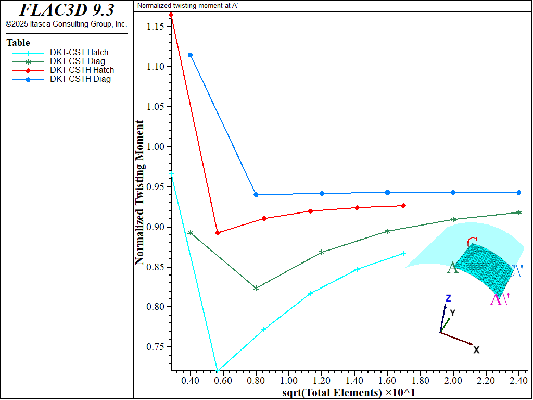Click the Table legend heading
Viewport: 533px width, 400px height.
(x=18, y=43)
